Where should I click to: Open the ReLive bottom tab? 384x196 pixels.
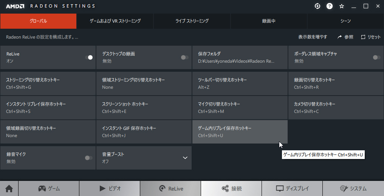[x=170, y=189]
